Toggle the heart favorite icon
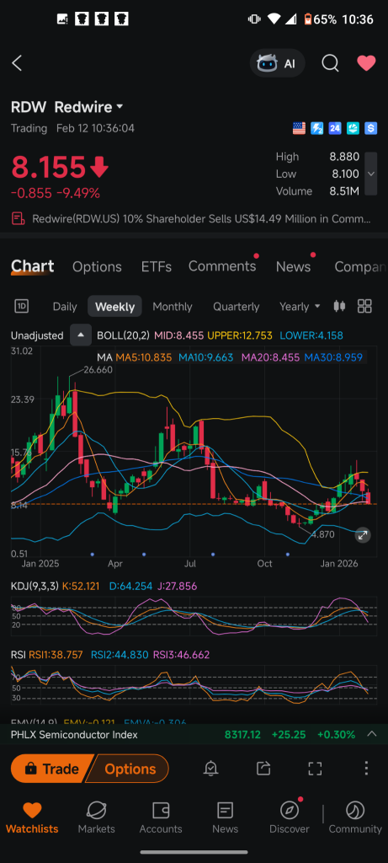The height and width of the screenshot is (863, 388). tap(366, 63)
